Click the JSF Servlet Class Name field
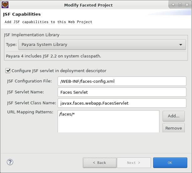Image resolution: width=192 pixels, height=173 pixels. pos(122,103)
